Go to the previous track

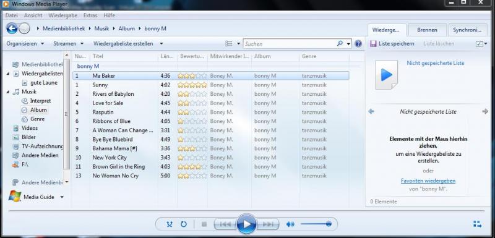tap(225, 224)
